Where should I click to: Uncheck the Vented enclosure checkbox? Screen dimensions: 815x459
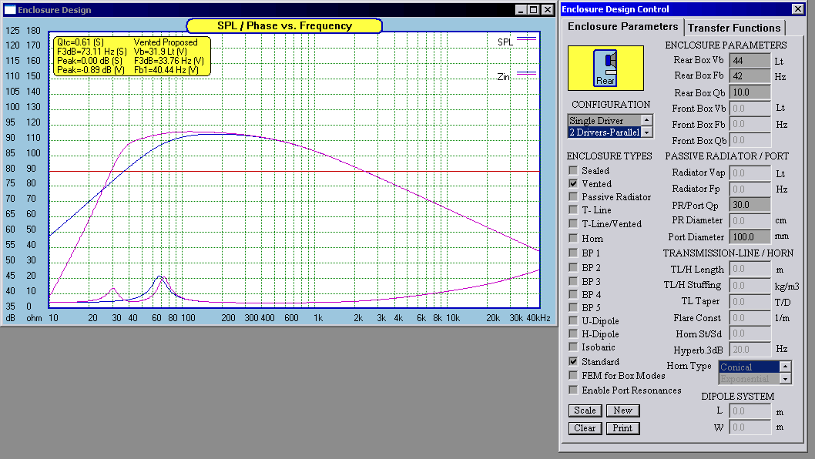[x=573, y=184]
